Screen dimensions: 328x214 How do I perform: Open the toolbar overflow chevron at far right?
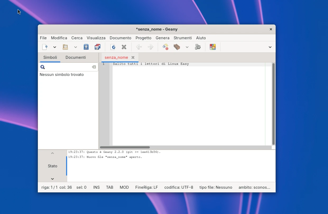(x=270, y=47)
